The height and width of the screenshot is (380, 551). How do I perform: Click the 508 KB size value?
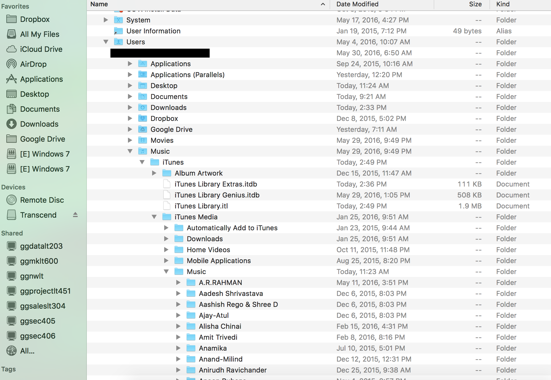tap(469, 195)
